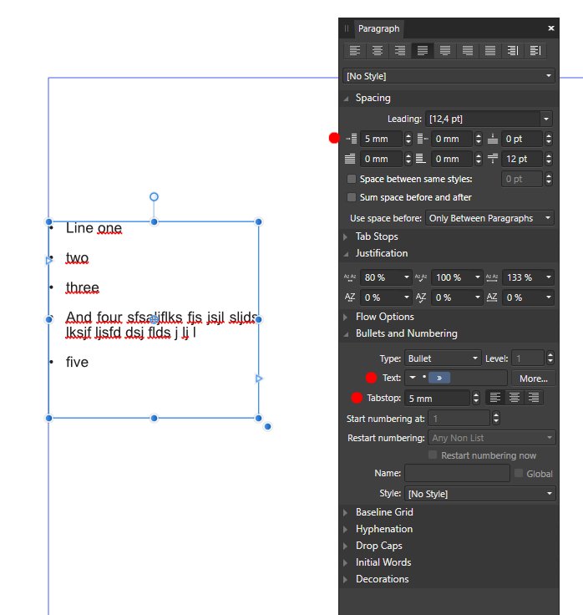Image resolution: width=583 pixels, height=615 pixels.
Task: Click the bullet Name input field
Action: click(x=457, y=474)
